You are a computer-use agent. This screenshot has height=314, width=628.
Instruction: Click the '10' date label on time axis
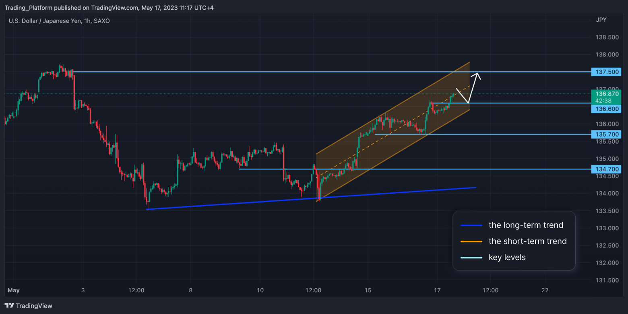coord(260,290)
